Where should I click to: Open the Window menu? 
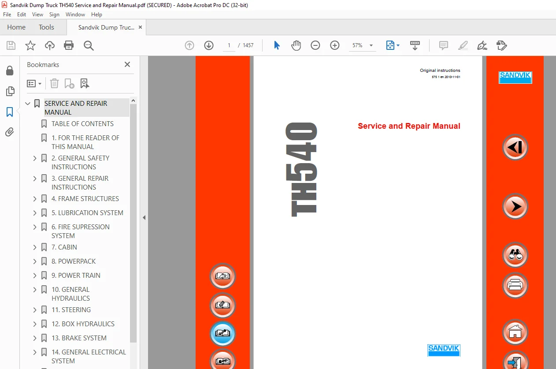pyautogui.click(x=75, y=15)
